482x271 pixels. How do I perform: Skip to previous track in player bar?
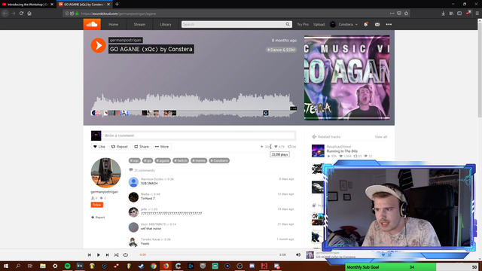pos(90,254)
